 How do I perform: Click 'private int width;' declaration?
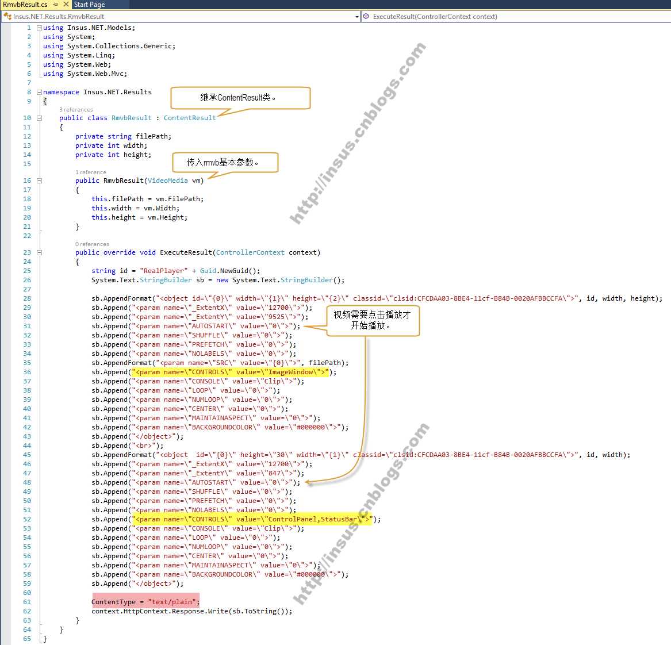coord(112,145)
